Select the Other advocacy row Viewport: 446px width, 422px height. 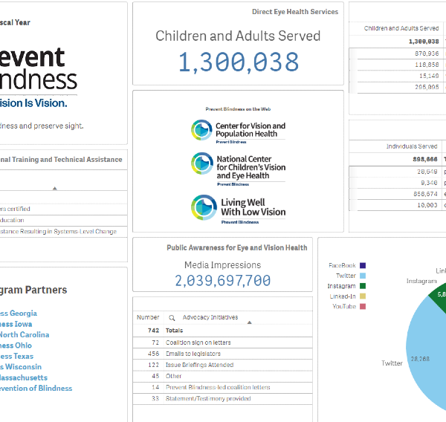[x=222, y=376]
